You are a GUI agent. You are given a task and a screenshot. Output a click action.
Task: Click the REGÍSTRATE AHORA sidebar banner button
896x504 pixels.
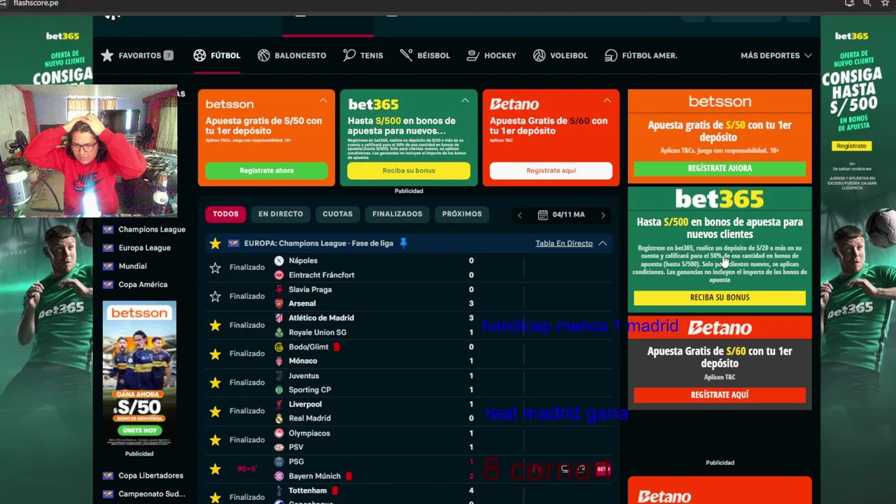pyautogui.click(x=720, y=168)
